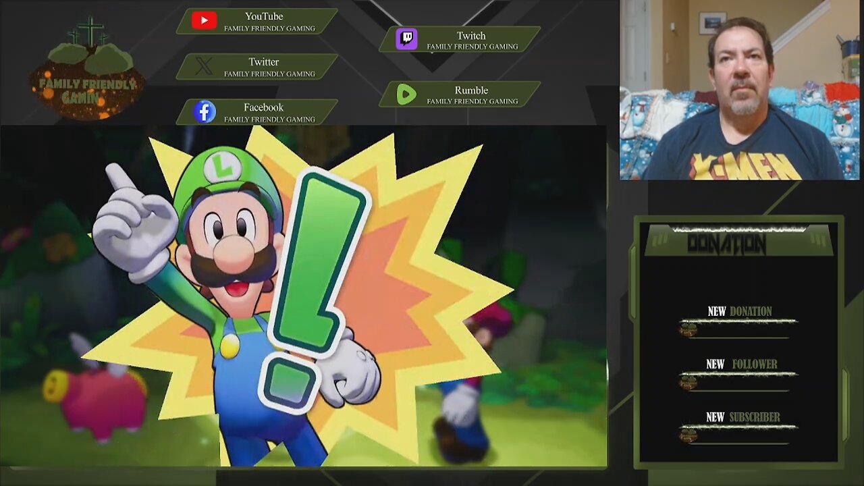Click the L emblem on Luigi's cap
864x486 pixels.
[x=223, y=167]
